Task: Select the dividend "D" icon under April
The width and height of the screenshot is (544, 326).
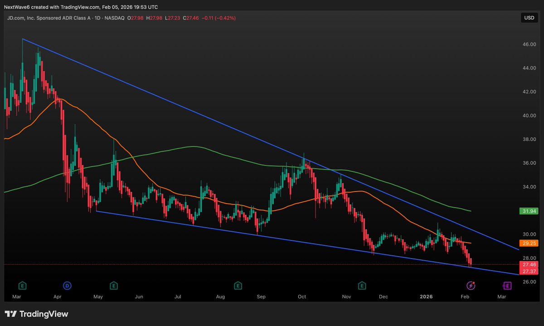Action: click(67, 286)
